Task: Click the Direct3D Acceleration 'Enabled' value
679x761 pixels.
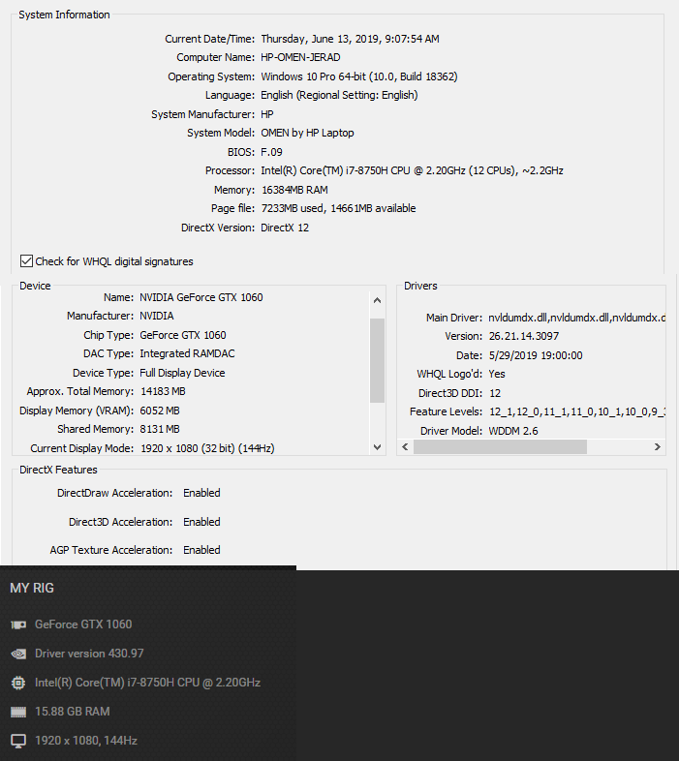Action: [x=201, y=522]
